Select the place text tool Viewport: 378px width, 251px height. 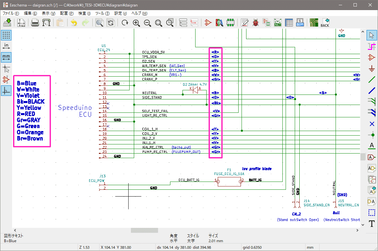(372, 224)
